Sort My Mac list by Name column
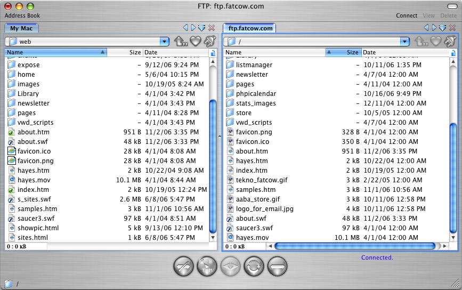Image resolution: width=462 pixels, height=290 pixels. [x=56, y=52]
